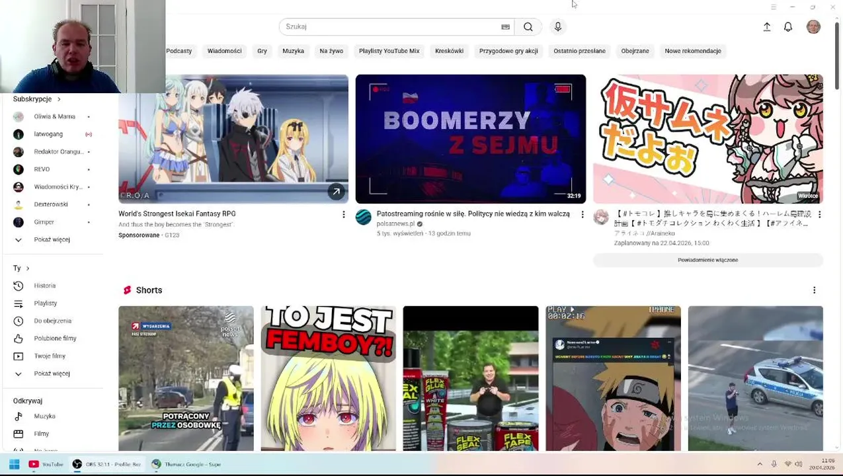
Task: Open Wiadomości Kry... subscription
Action: pyautogui.click(x=53, y=187)
